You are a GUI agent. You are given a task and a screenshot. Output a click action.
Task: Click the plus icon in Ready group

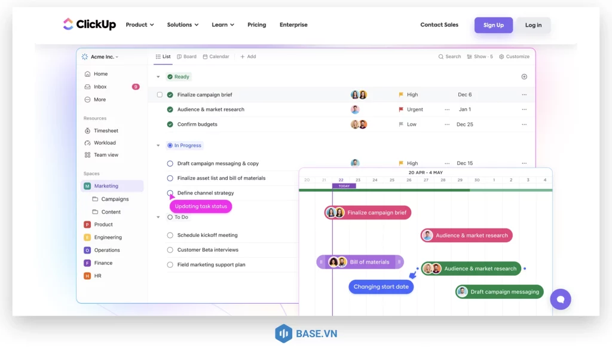(524, 77)
